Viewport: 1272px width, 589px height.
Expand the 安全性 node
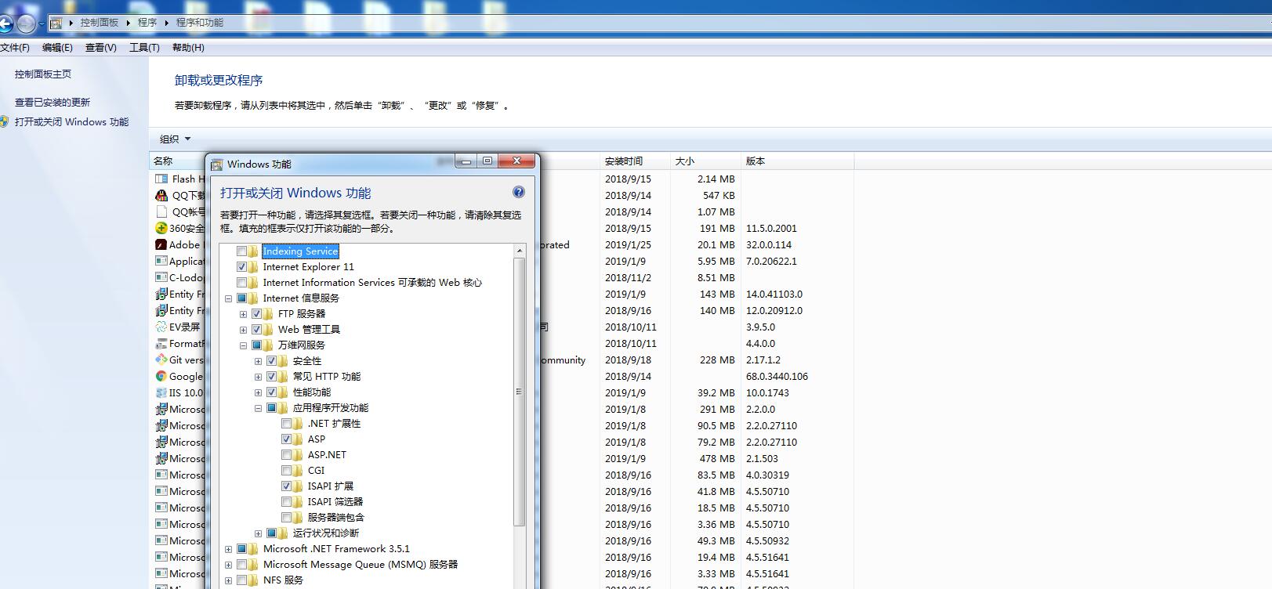[x=258, y=361]
